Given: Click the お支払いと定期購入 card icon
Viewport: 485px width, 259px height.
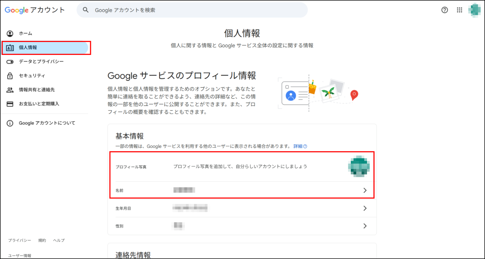Looking at the screenshot, I should 10,104.
